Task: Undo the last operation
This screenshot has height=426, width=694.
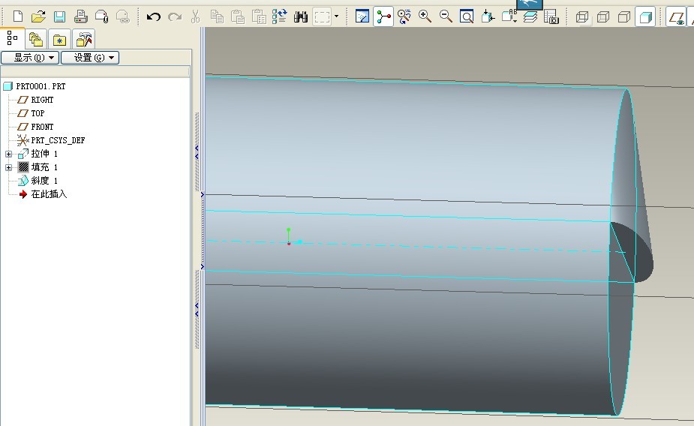Action: pyautogui.click(x=154, y=17)
